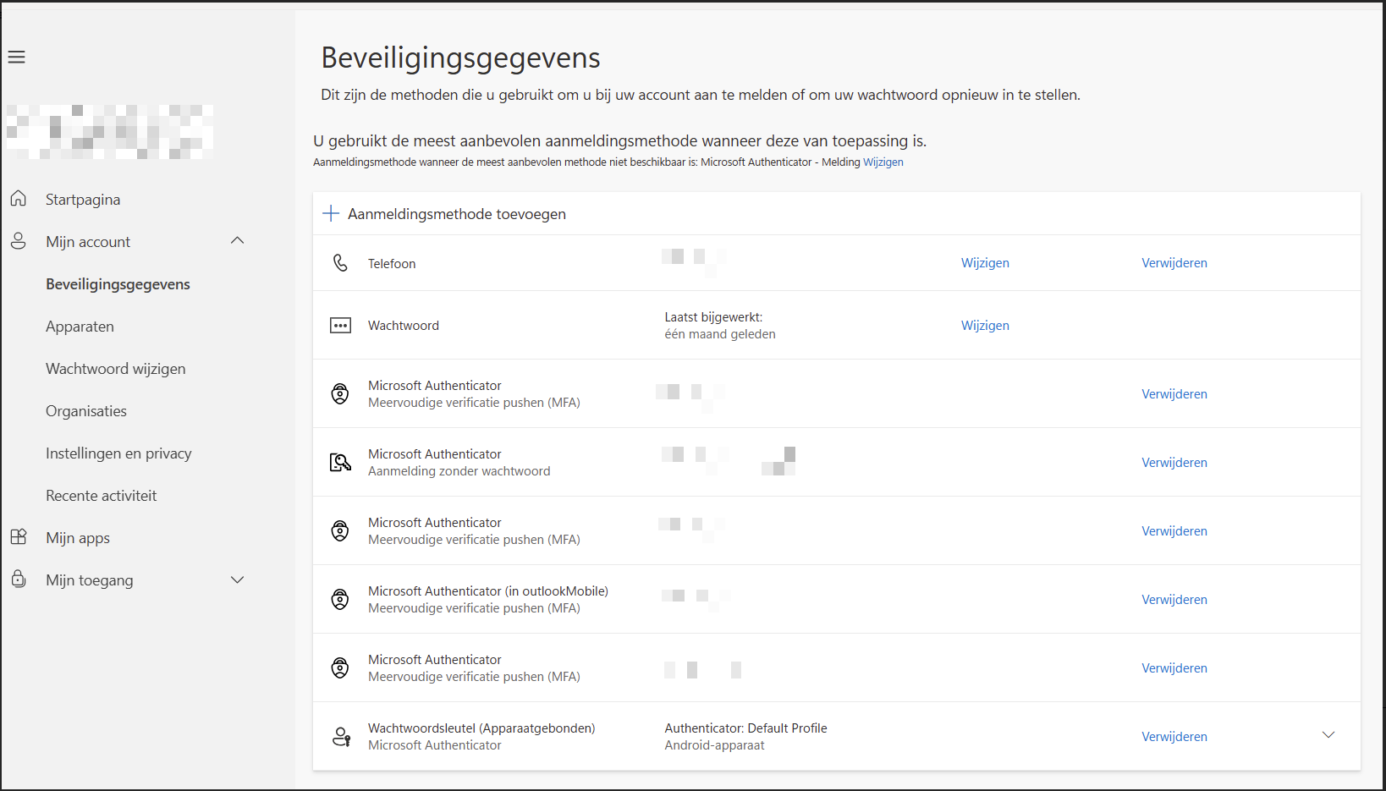Click the Wachtwoord password icon
This screenshot has height=791, width=1386.
340,326
